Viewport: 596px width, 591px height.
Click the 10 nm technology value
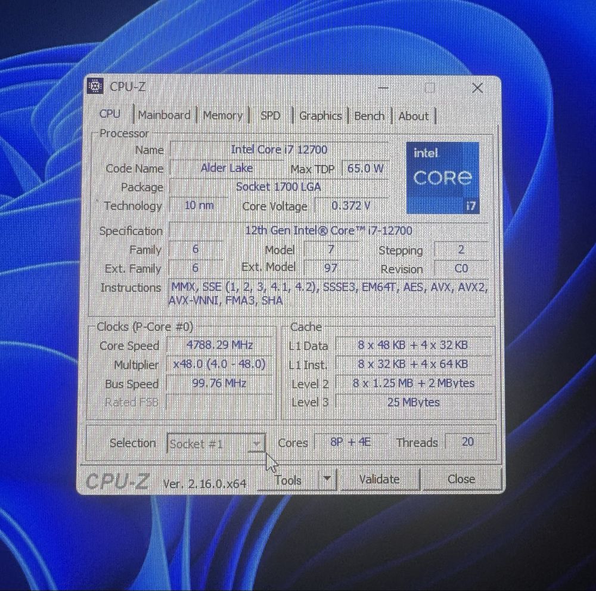coord(199,205)
